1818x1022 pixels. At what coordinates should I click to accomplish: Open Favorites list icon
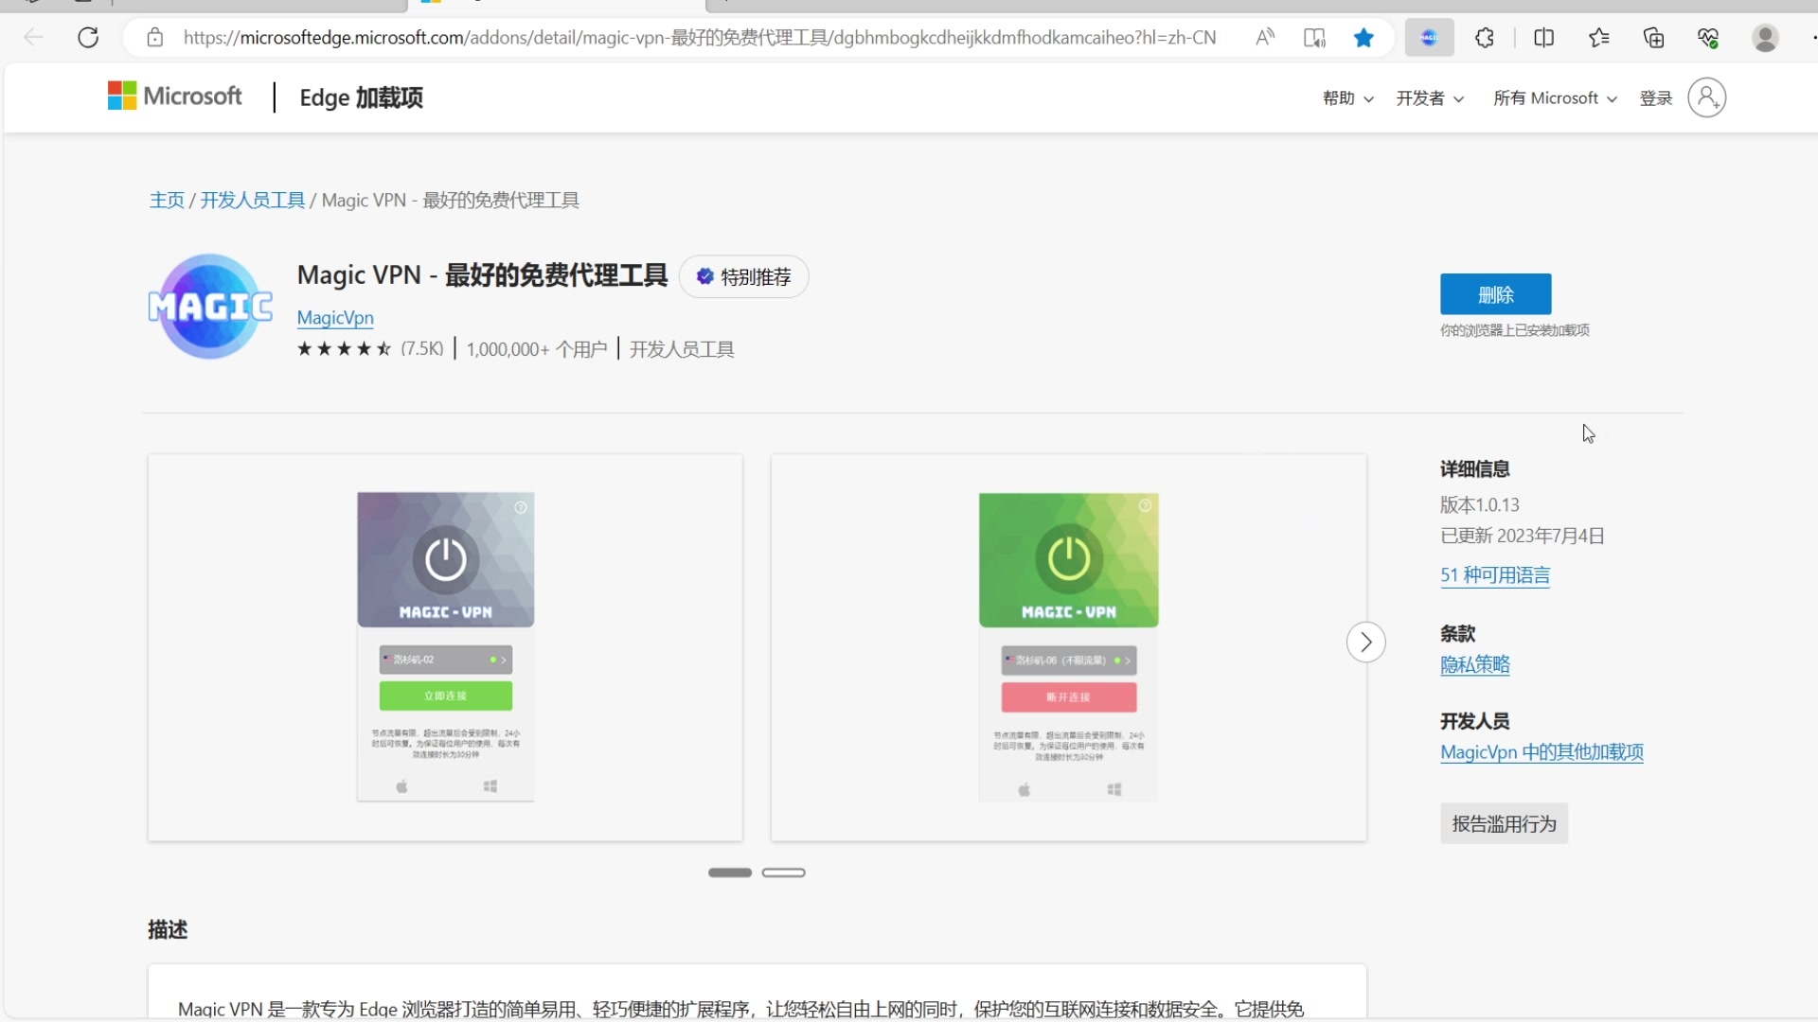click(x=1598, y=38)
